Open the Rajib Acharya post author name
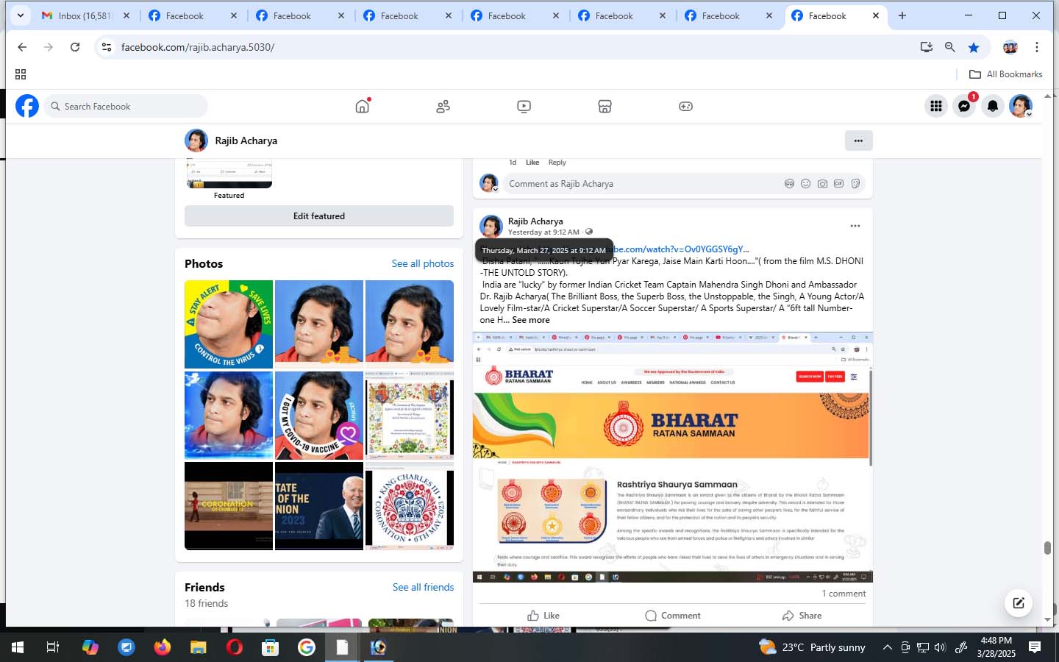The image size is (1059, 662). 535,221
